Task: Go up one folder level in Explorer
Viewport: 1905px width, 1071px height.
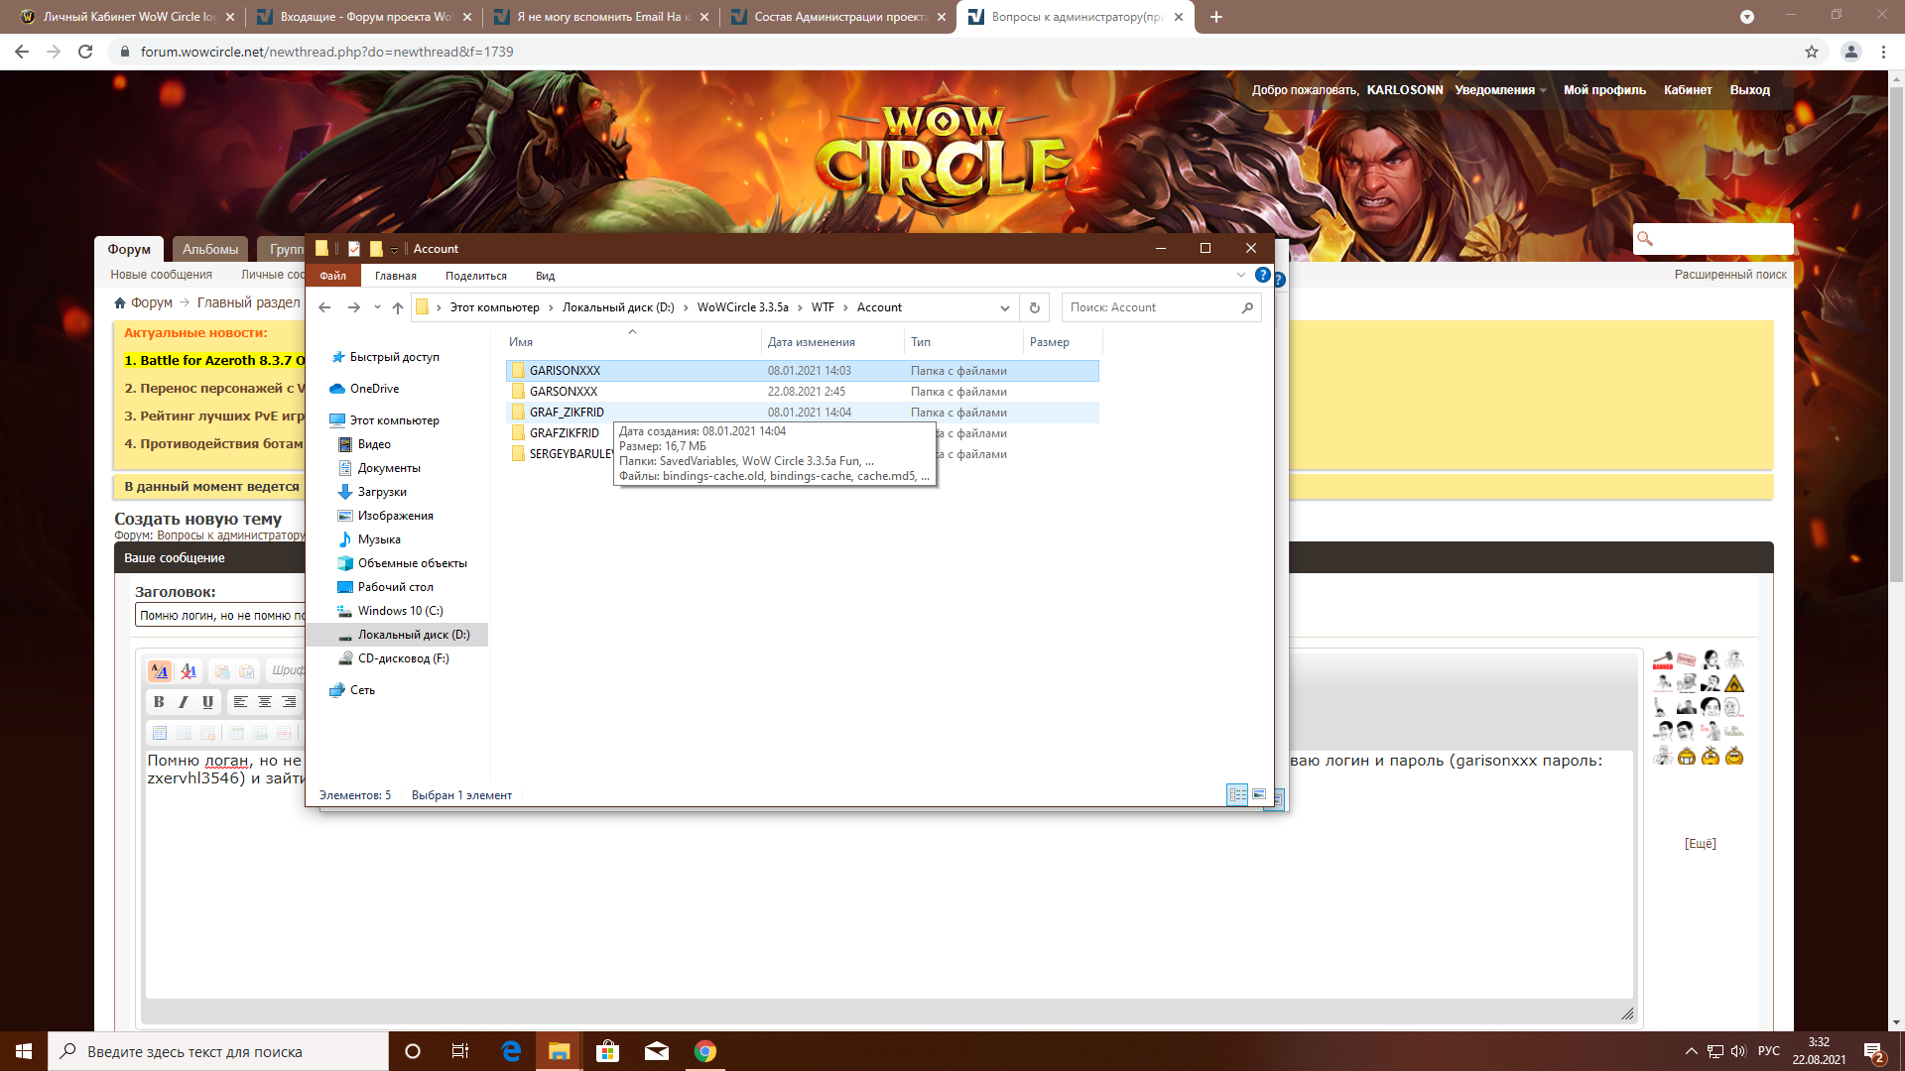Action: tap(398, 307)
